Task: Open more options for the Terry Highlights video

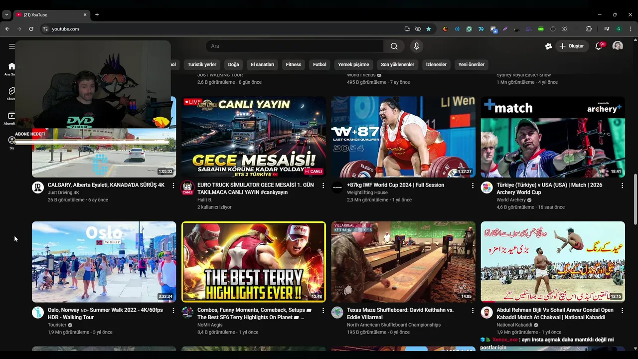Action: [323, 310]
